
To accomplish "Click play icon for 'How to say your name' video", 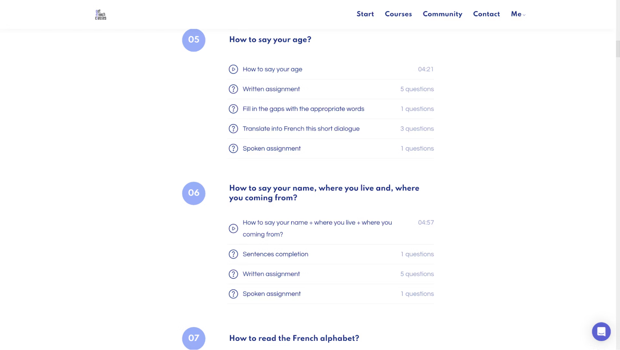I will [x=233, y=229].
